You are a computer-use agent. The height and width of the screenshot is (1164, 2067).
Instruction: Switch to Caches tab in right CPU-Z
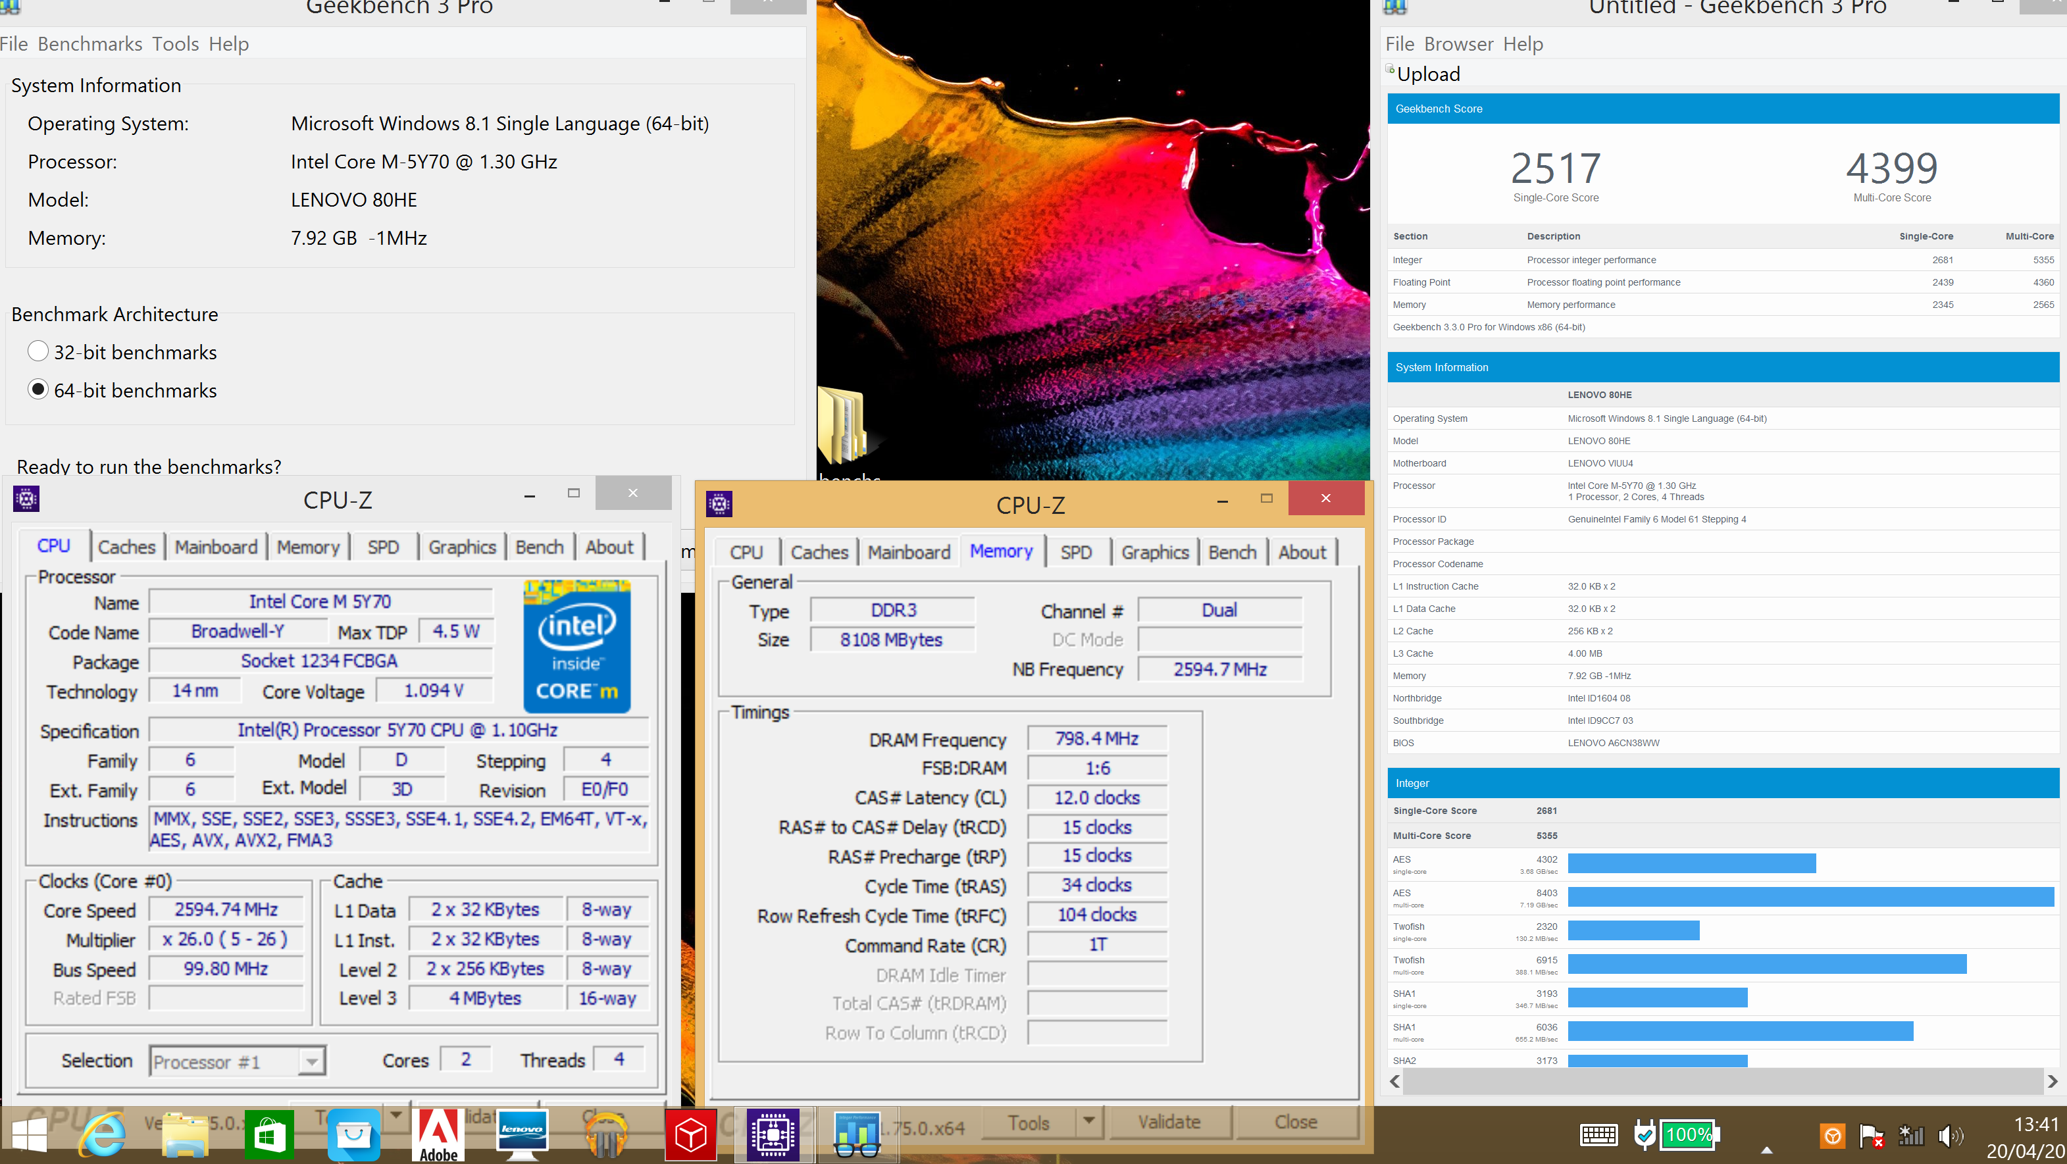819,552
